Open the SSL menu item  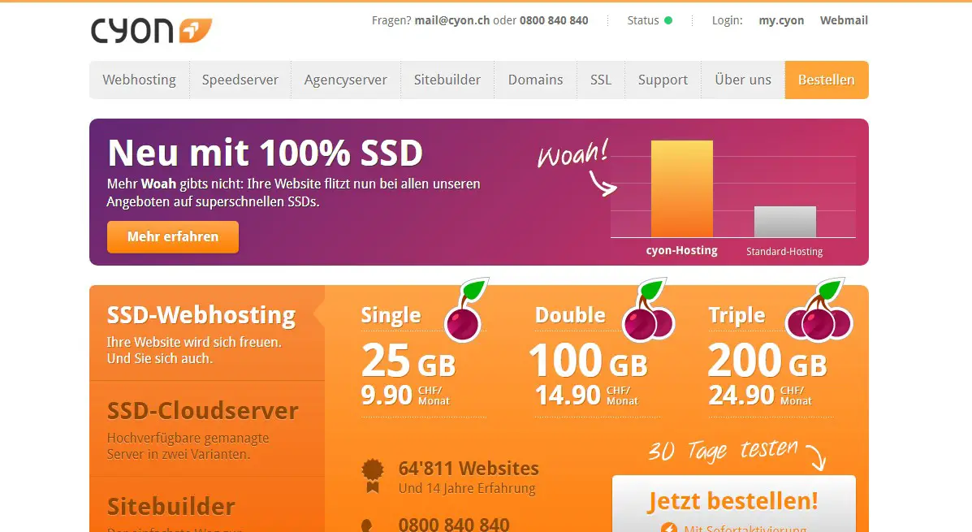(x=601, y=80)
